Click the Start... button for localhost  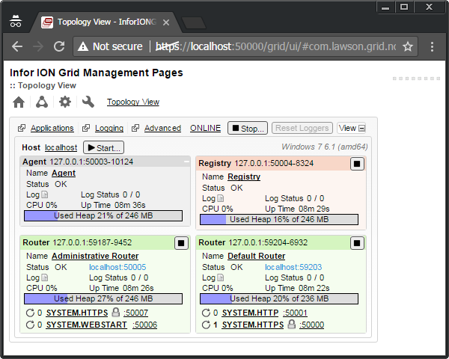coord(103,148)
